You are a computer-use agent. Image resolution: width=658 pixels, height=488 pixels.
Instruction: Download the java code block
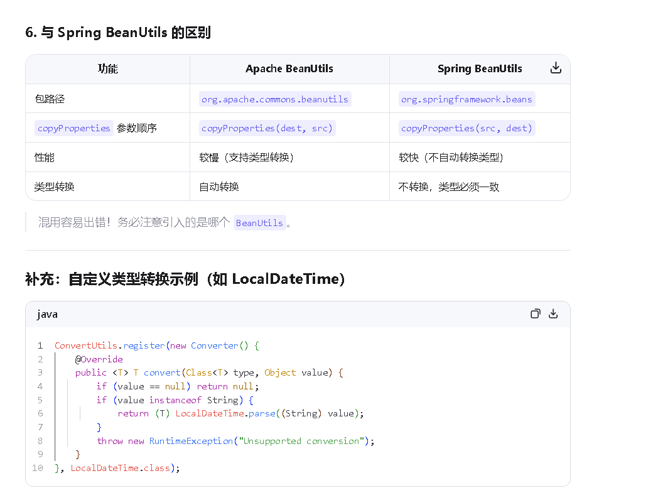(x=553, y=314)
